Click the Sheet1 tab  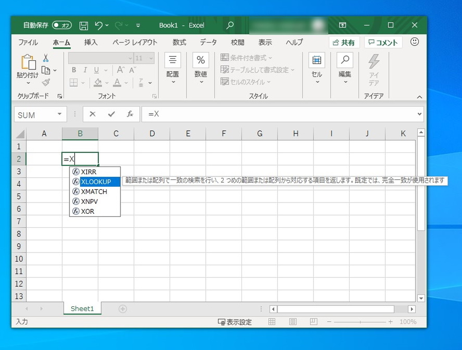click(82, 309)
